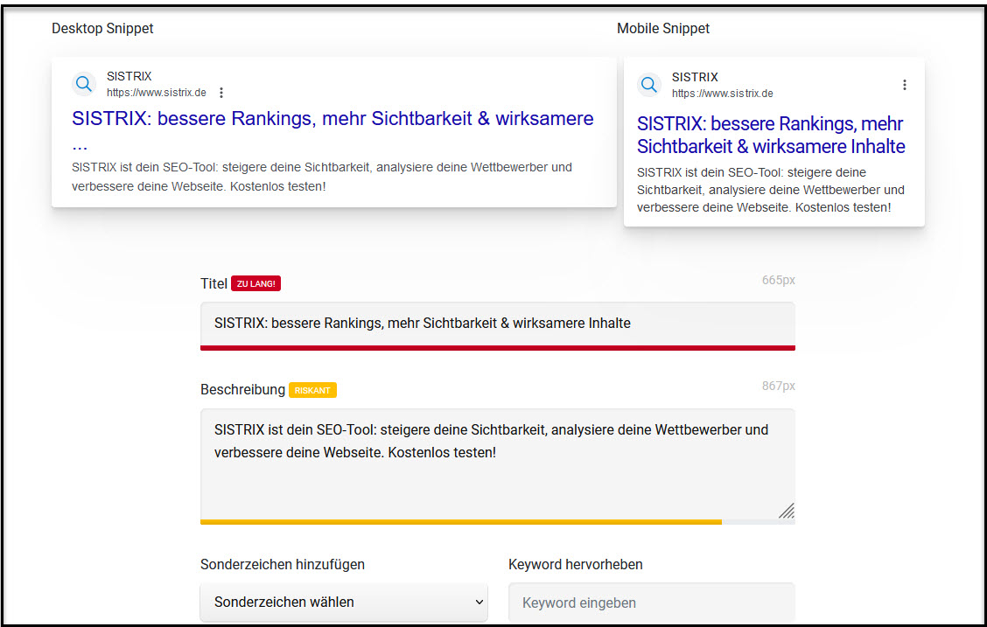Click the RISKANT badge

pyautogui.click(x=312, y=390)
